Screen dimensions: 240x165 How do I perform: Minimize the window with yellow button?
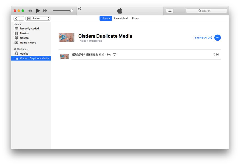[19, 11]
